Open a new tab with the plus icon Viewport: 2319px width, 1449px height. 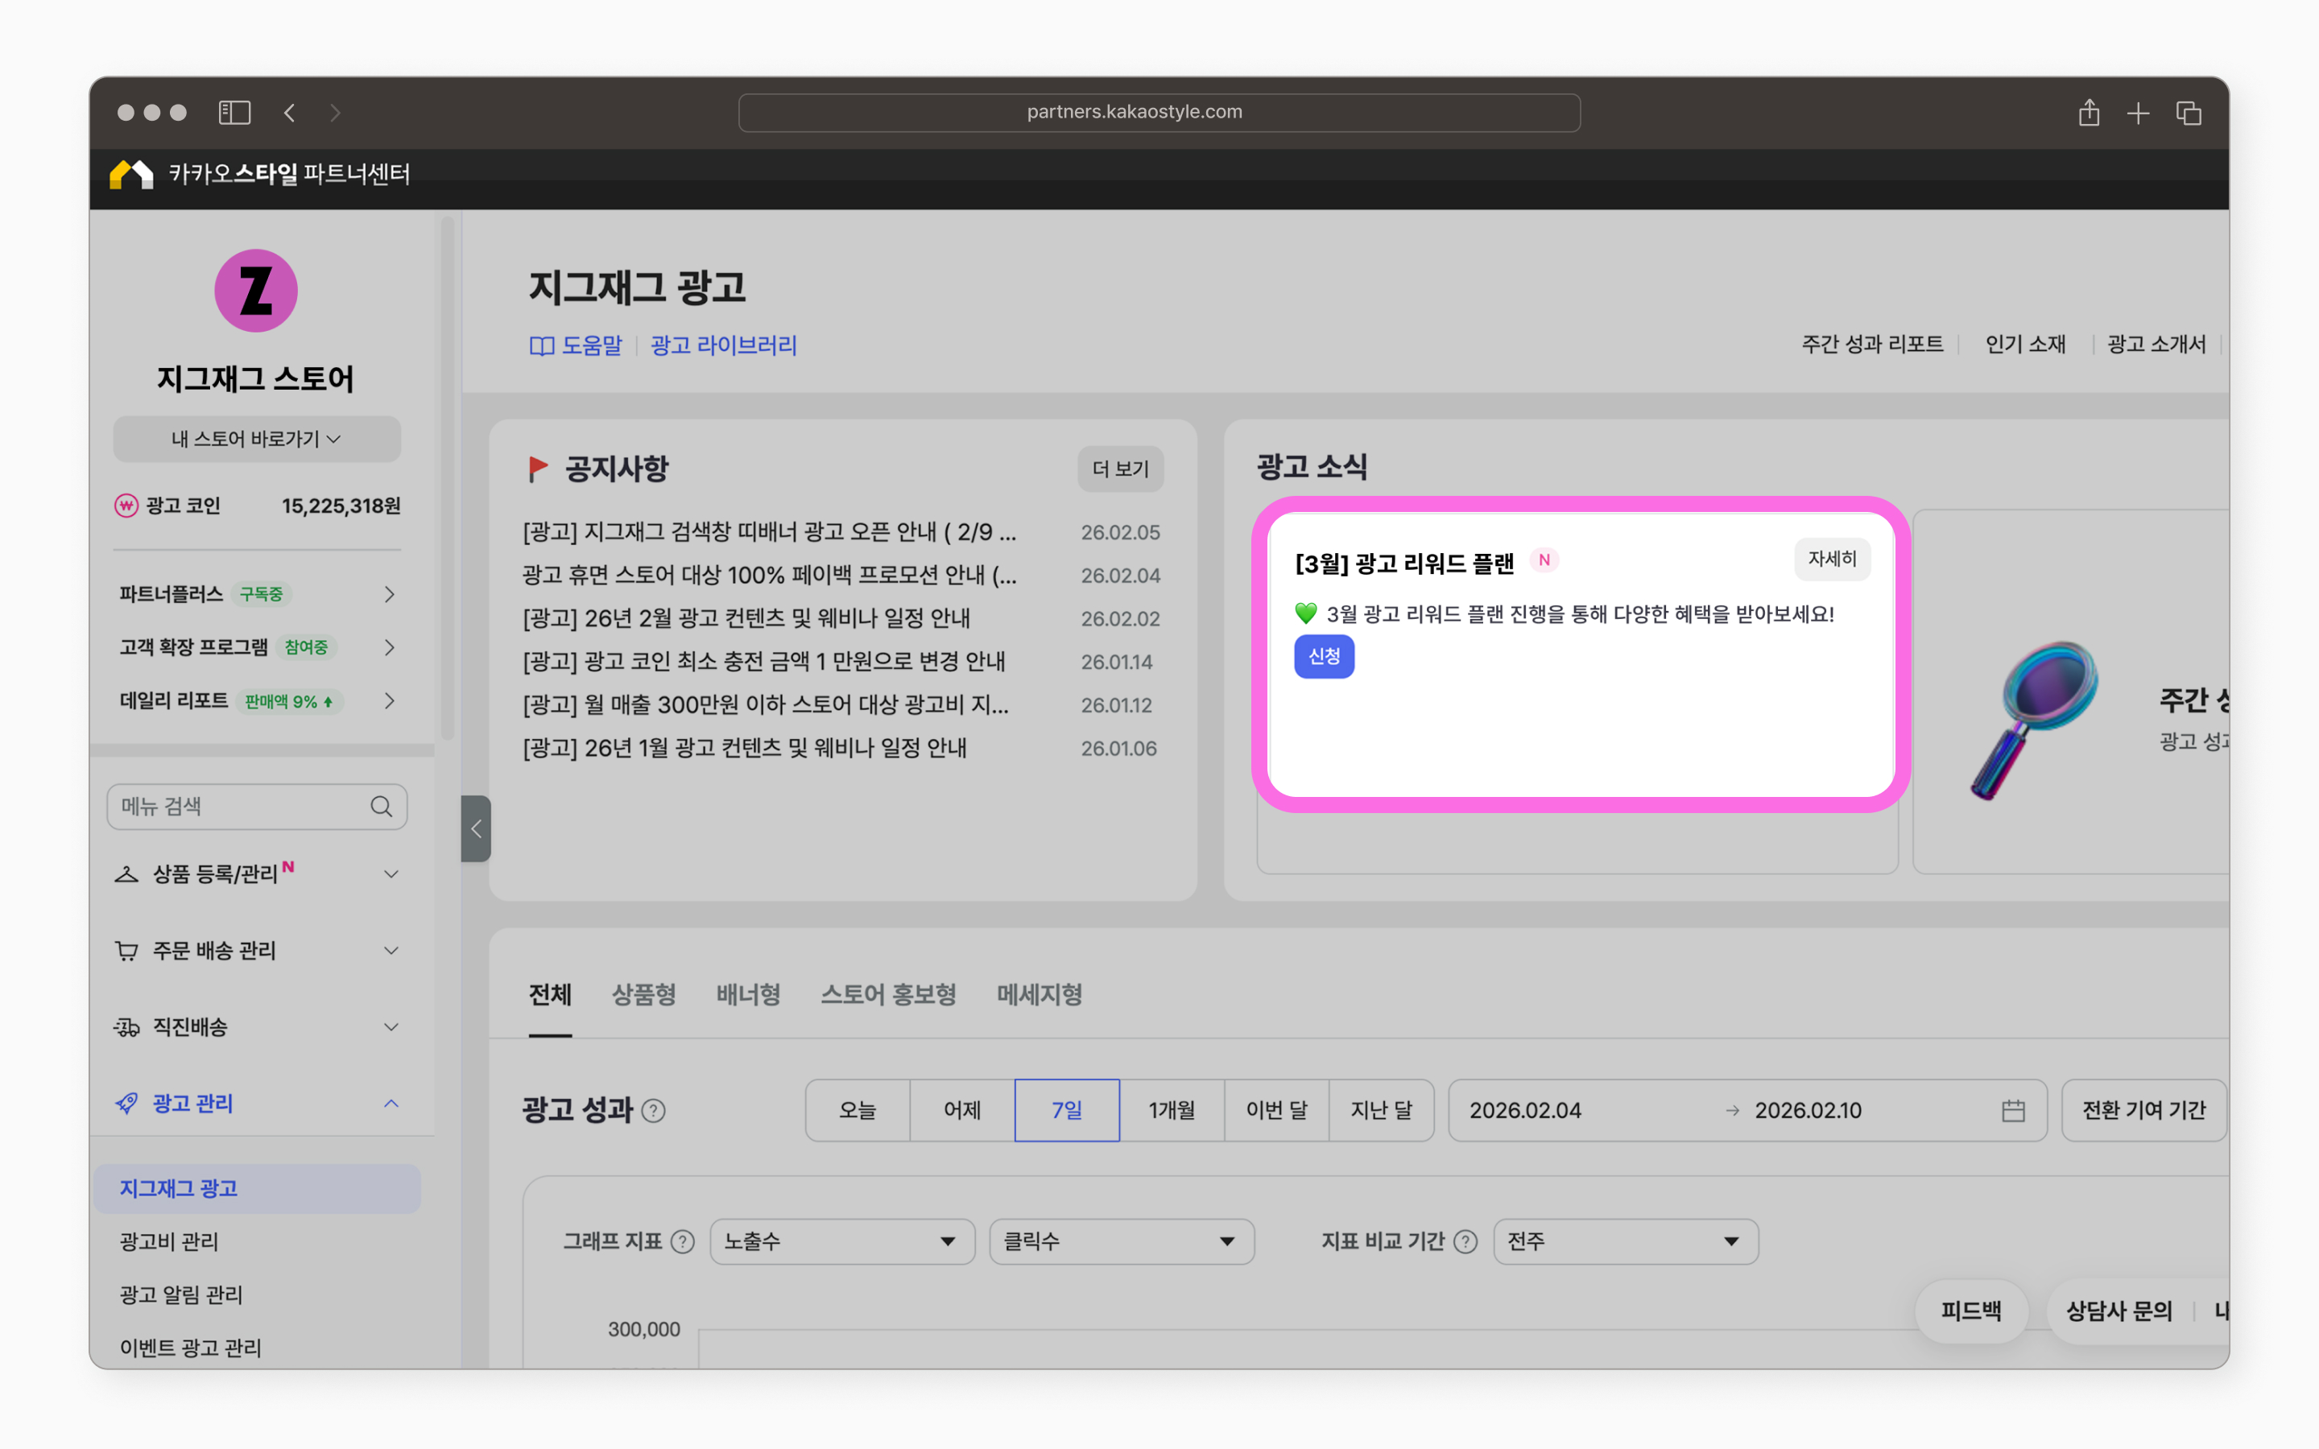[2138, 113]
